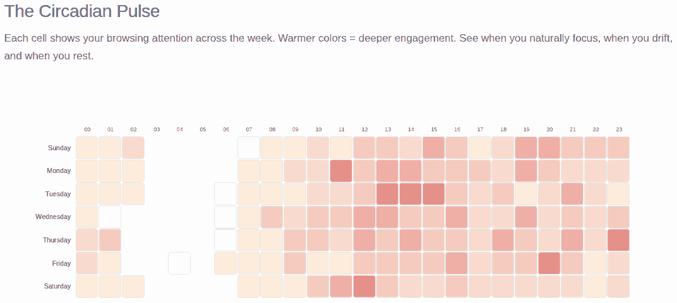The height and width of the screenshot is (303, 677).
Task: Select the white Sunday 07:00 cell
Action: click(x=249, y=148)
